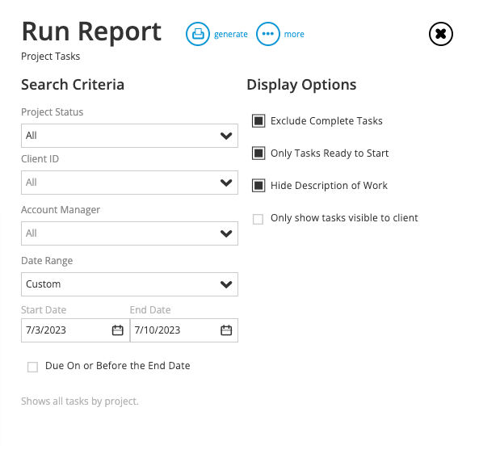Open the more options ellipsis icon
This screenshot has height=458, width=479.
click(x=268, y=34)
